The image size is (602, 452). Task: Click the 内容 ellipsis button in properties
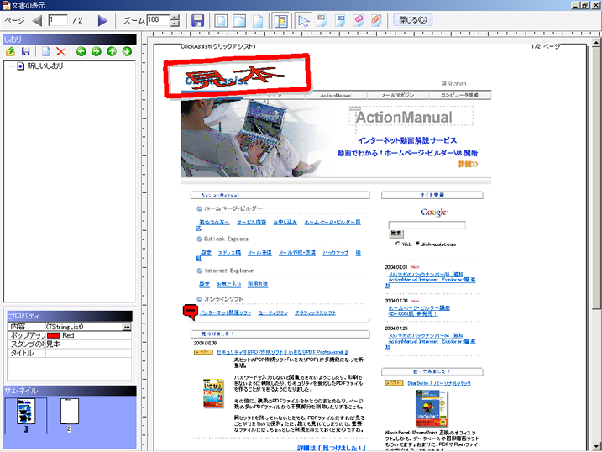click(x=127, y=327)
